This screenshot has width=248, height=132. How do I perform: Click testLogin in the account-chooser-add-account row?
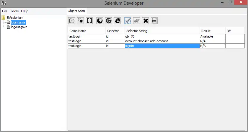pyautogui.click(x=87, y=41)
